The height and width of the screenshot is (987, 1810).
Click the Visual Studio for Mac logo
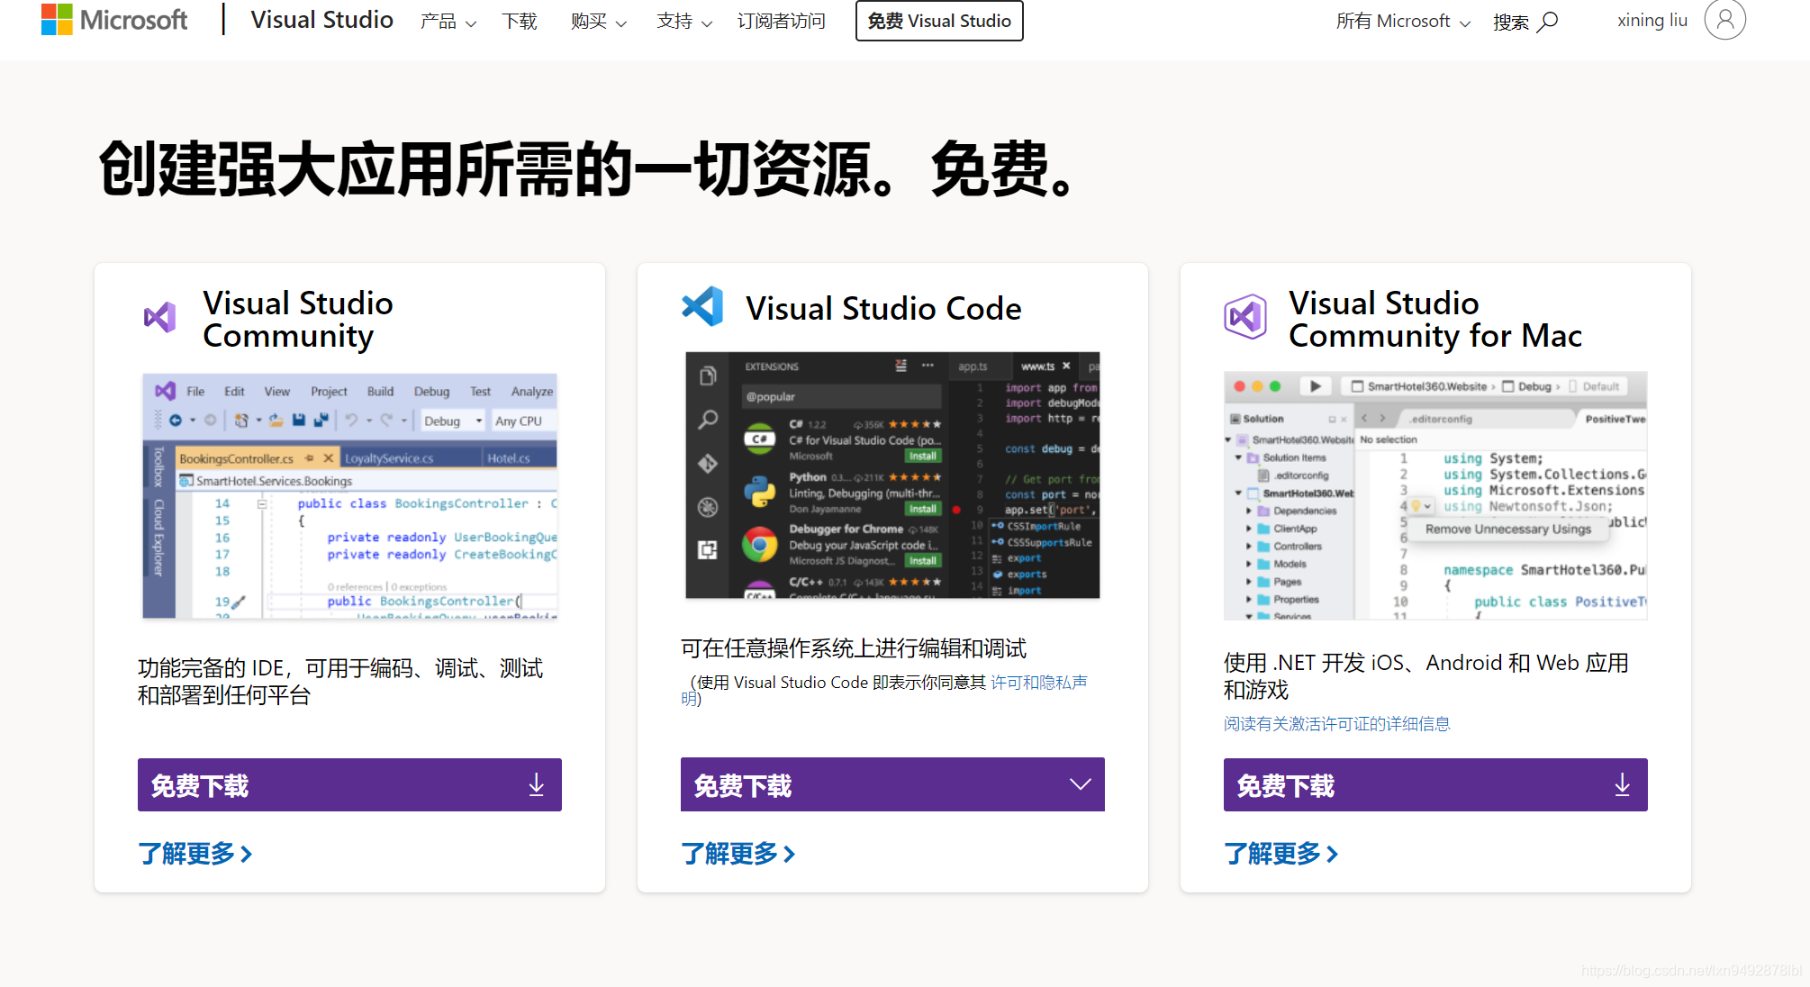click(x=1245, y=317)
